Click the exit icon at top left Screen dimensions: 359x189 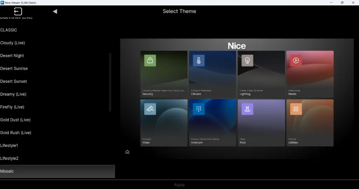pos(18,11)
